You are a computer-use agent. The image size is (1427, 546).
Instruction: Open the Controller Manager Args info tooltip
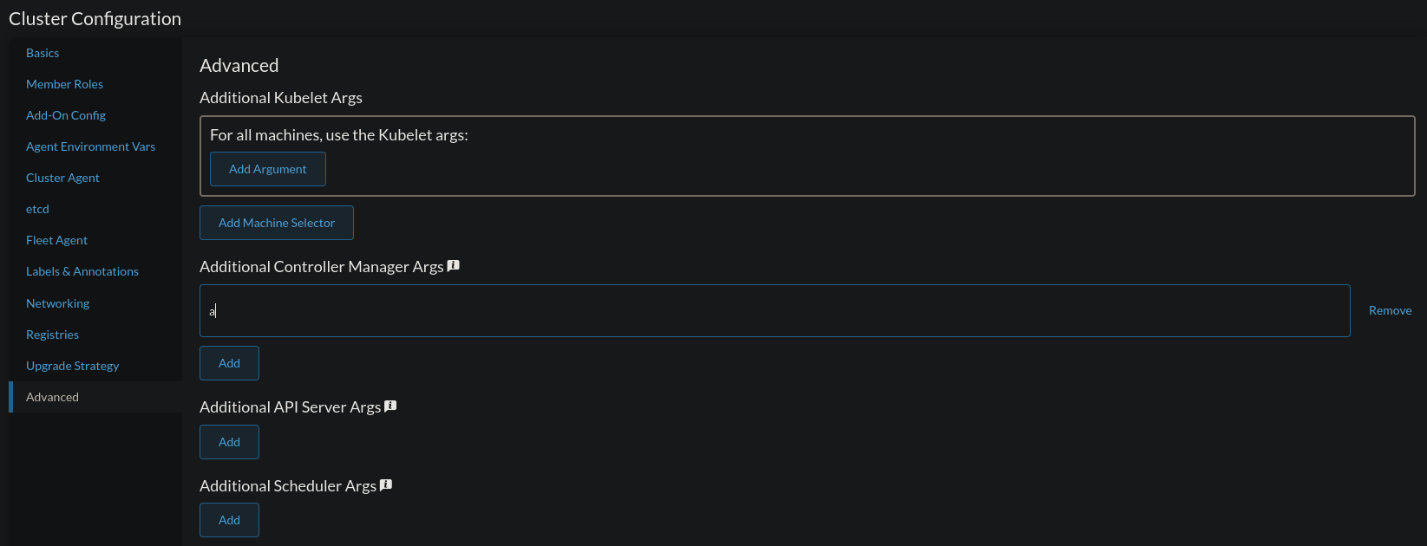[x=453, y=265]
